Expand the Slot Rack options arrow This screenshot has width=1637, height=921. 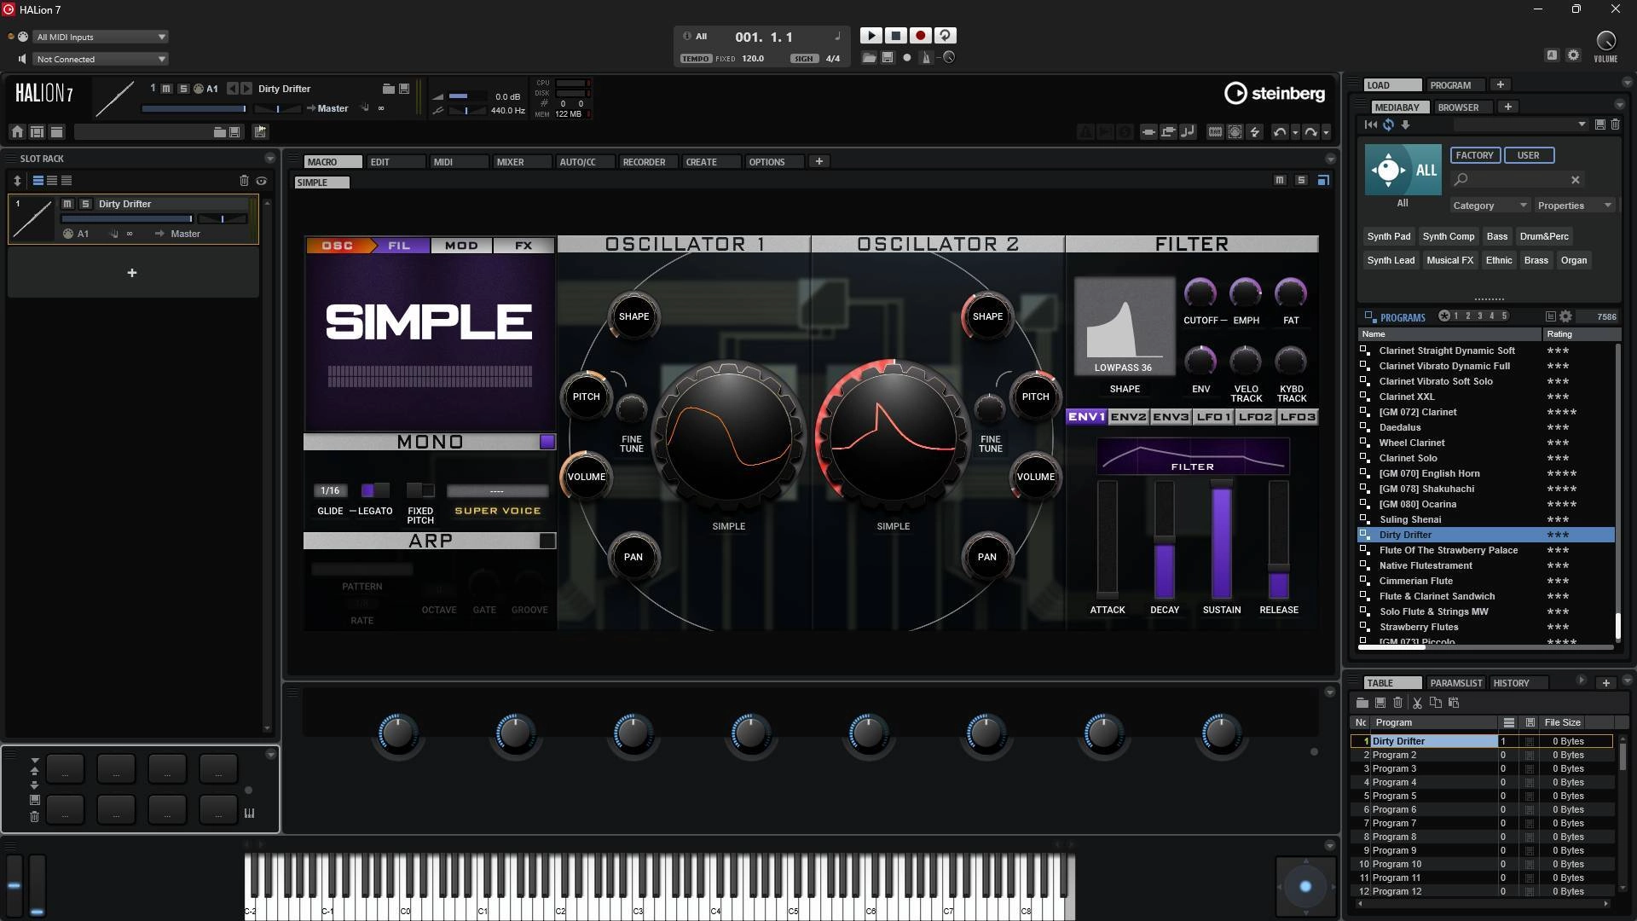click(x=269, y=159)
